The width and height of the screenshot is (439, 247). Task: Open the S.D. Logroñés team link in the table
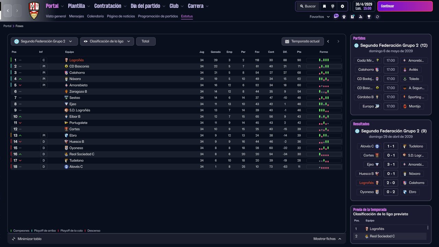pyautogui.click(x=80, y=110)
